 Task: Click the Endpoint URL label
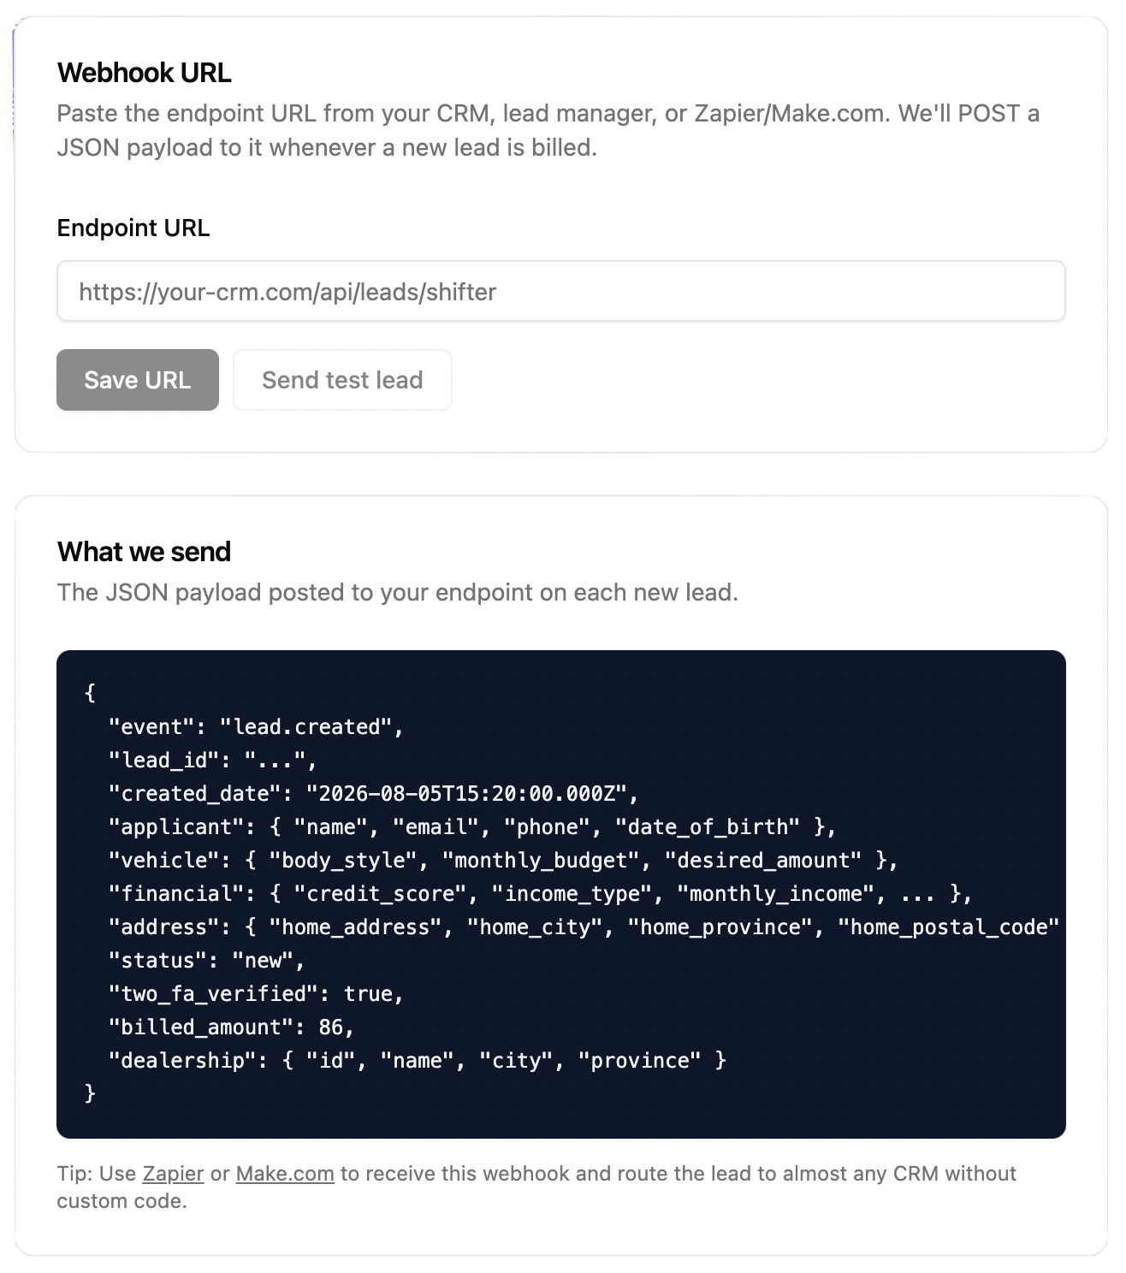(133, 228)
